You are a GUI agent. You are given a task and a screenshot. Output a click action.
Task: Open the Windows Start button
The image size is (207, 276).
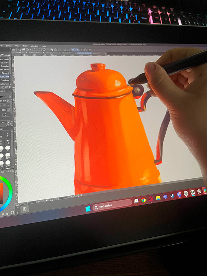[88, 209]
